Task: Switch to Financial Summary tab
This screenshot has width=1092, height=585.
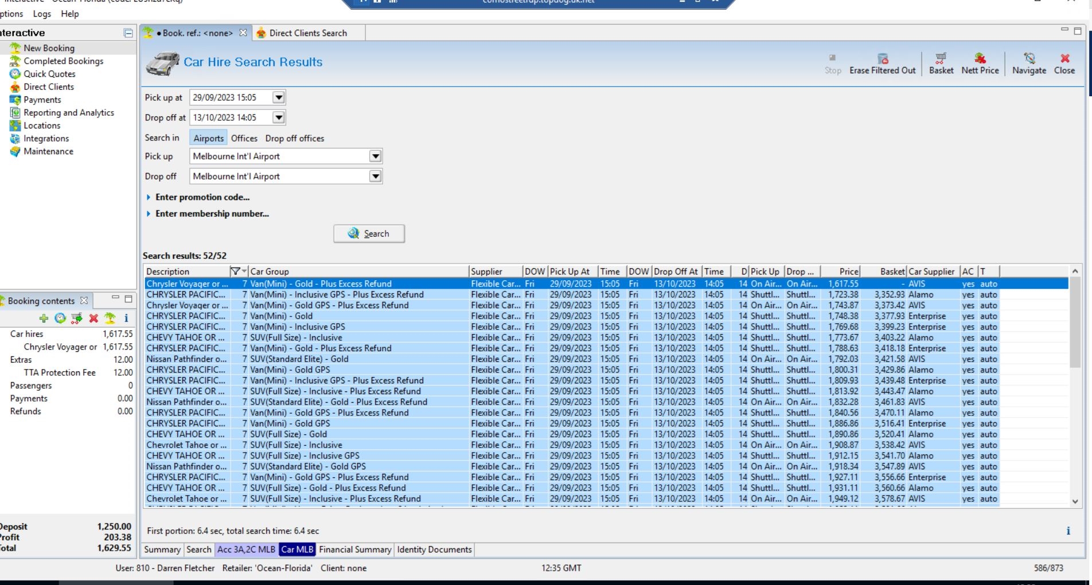Action: pos(355,549)
